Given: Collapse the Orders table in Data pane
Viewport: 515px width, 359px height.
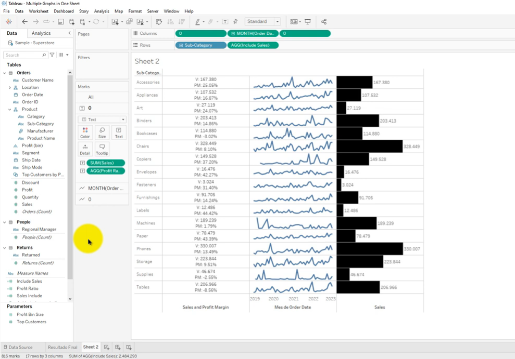Looking at the screenshot, I should [x=5, y=73].
